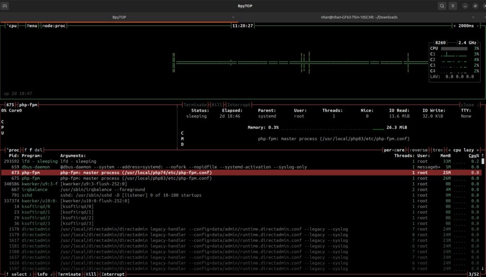This screenshot has height=277, width=486.
Task: Click the process list scrollbar up arrow
Action: 483,156
